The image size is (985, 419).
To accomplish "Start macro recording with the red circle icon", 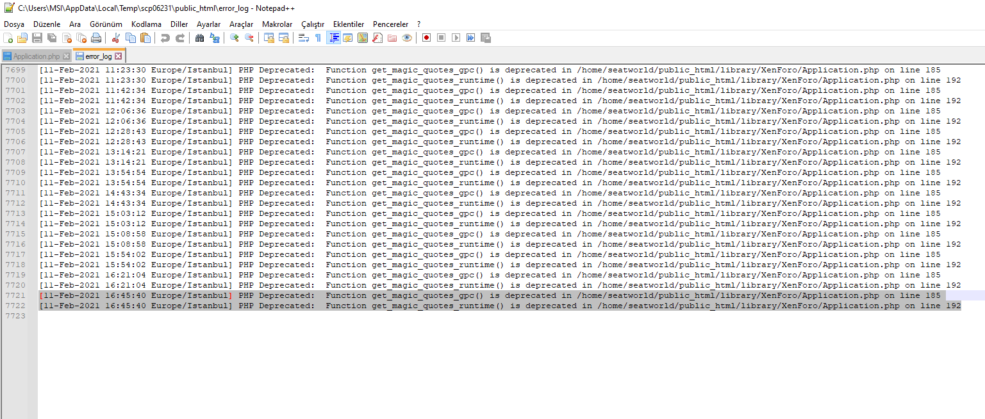I will click(x=426, y=38).
